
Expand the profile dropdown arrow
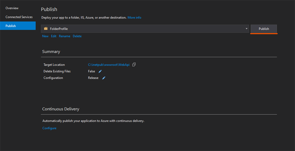tap(247, 29)
